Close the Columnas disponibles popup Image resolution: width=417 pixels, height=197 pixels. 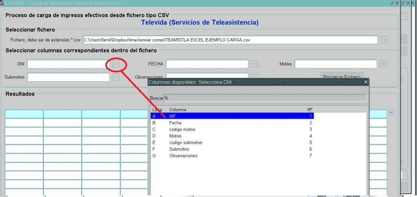(366, 82)
